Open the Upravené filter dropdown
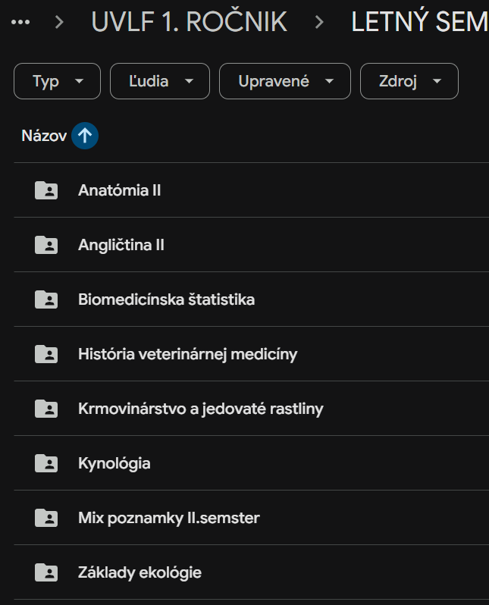Screen dimensions: 489x605 [284, 81]
